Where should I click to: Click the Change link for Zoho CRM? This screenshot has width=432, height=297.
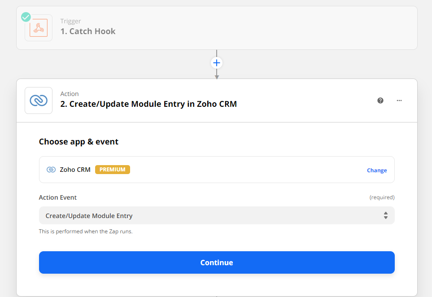click(377, 170)
